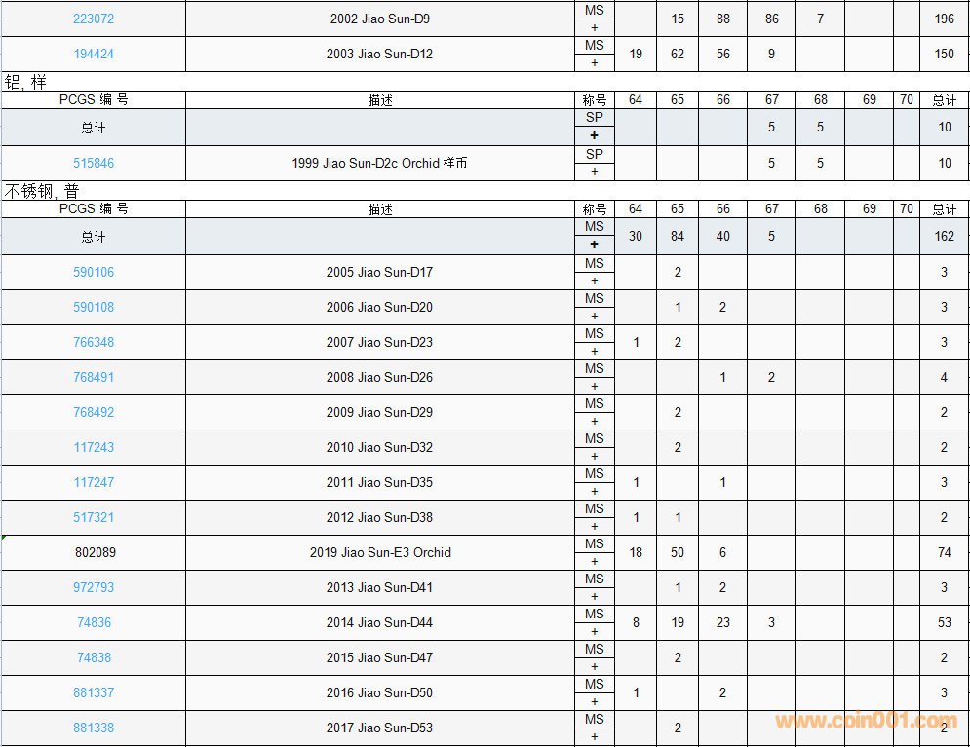Viewport: 970px width, 747px height.
Task: Click PCGS number 74838
Action: pyautogui.click(x=94, y=657)
